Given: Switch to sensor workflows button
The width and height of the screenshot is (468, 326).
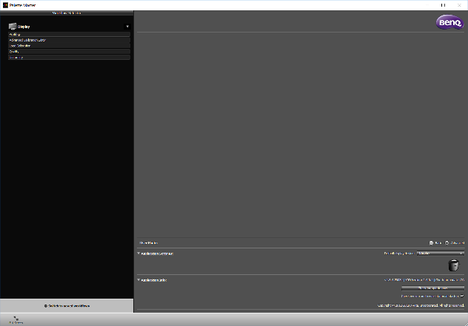Looking at the screenshot, I should (67, 306).
